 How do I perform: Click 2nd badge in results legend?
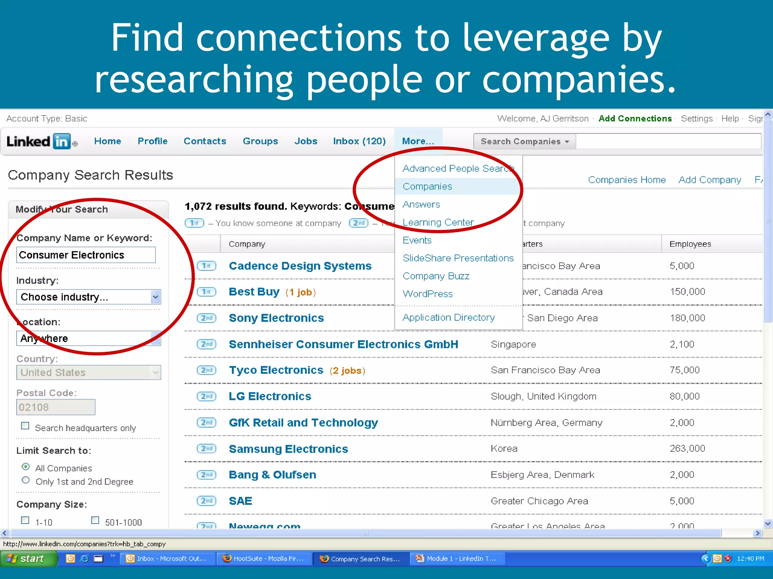tap(359, 223)
